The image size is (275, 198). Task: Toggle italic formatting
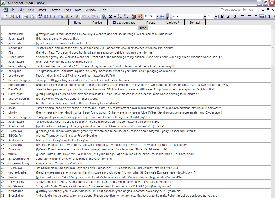point(228,17)
